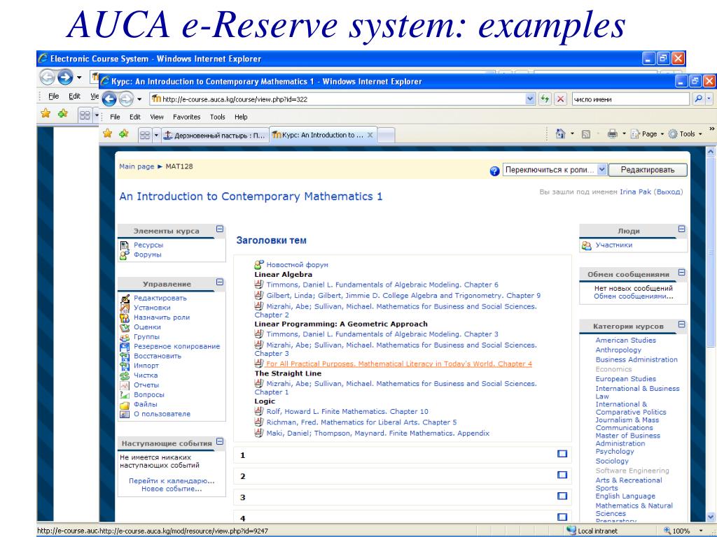Screen dimensions: 717x537
Task: Open the Quick Tabs list dropdown arrow
Action: pyautogui.click(x=156, y=135)
